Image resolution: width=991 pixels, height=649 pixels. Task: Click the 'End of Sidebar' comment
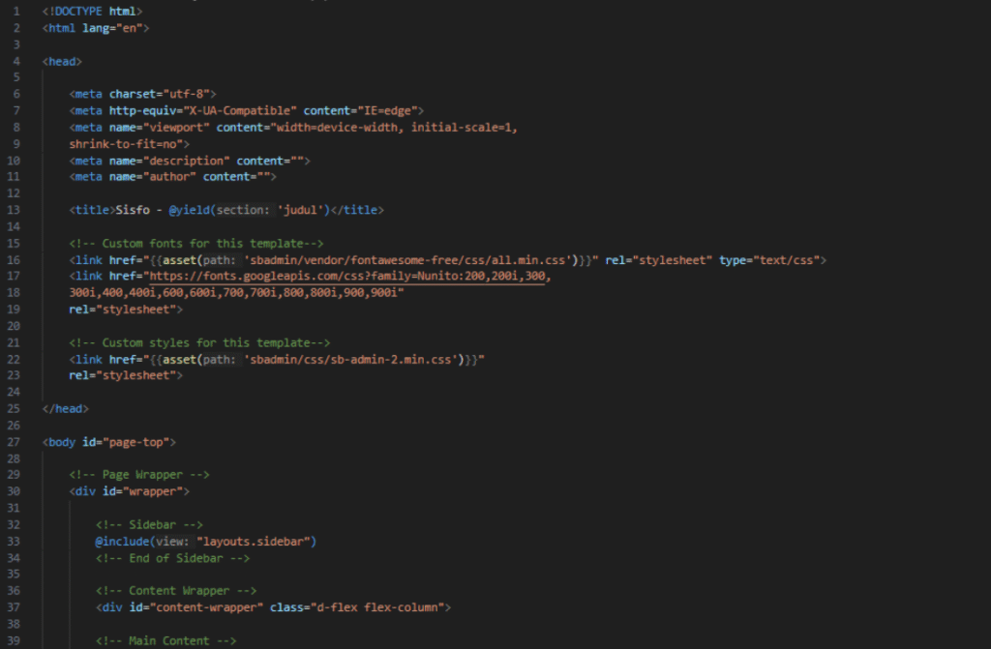172,558
